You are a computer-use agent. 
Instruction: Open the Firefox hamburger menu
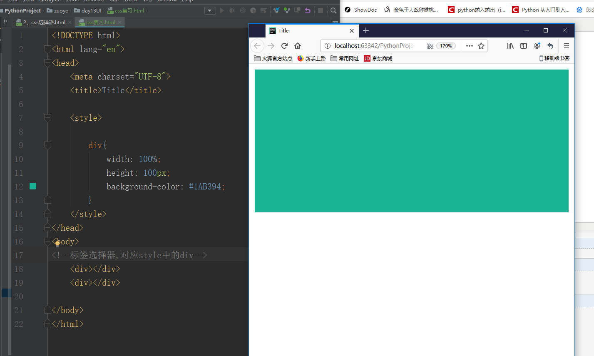click(567, 46)
